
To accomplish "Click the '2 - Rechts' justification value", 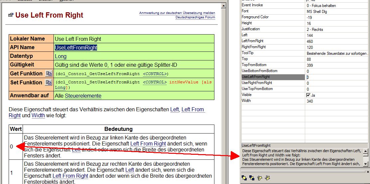I will point(315,30).
